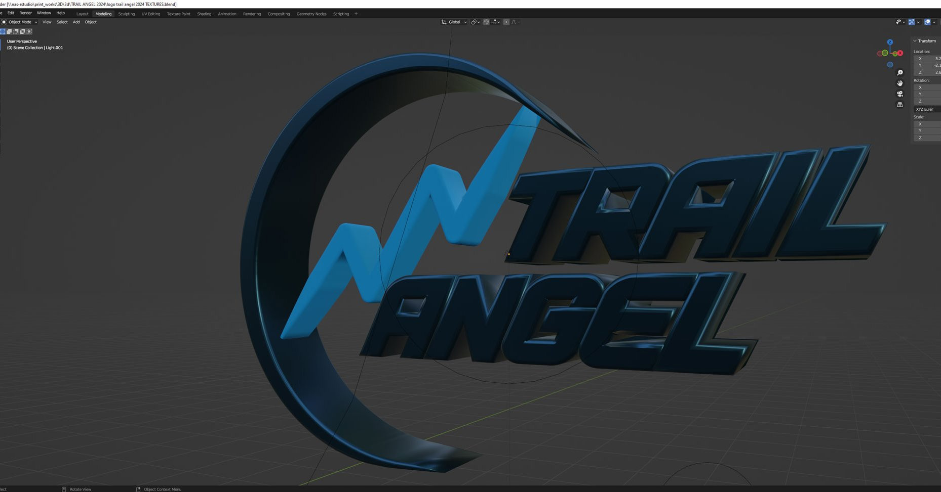This screenshot has width=941, height=492.
Task: Select the extend selection mode icon
Action: click(x=9, y=31)
